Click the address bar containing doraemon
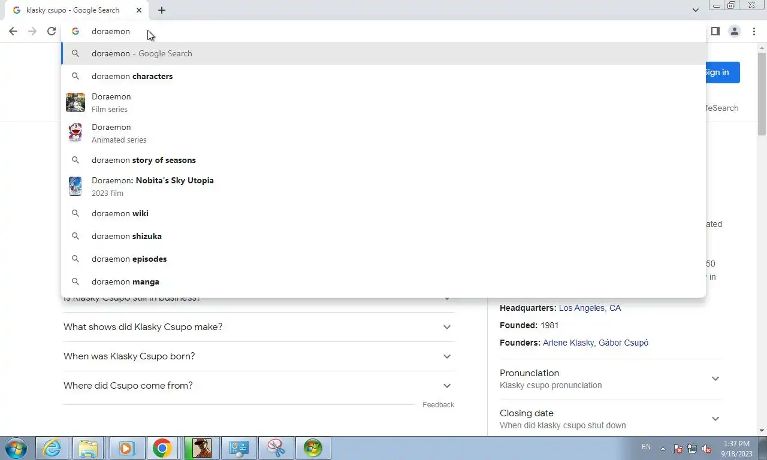 click(383, 31)
